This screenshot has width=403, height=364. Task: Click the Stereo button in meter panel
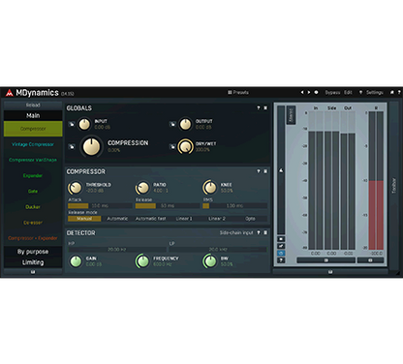(291, 115)
